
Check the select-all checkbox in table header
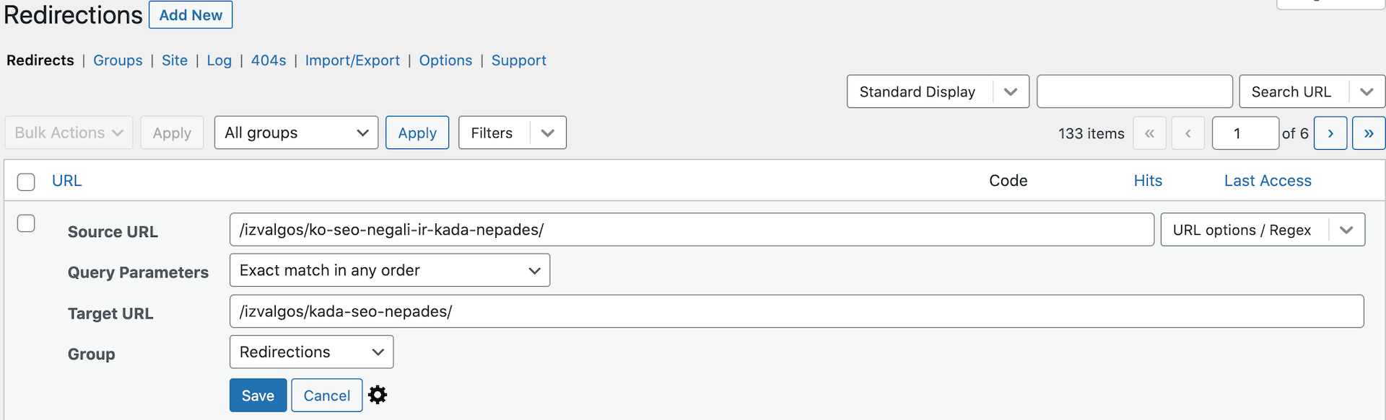coord(26,182)
